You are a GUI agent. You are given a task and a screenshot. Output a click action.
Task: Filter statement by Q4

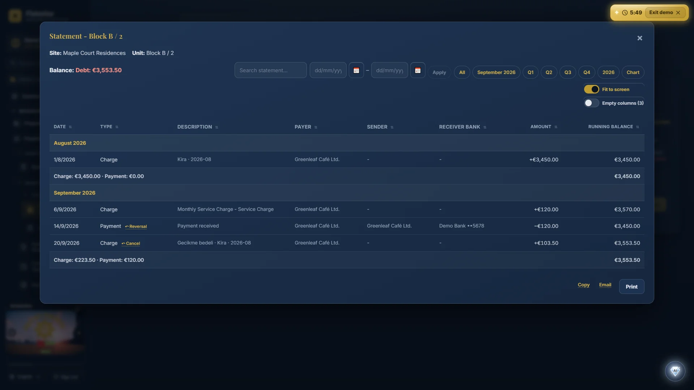point(587,72)
